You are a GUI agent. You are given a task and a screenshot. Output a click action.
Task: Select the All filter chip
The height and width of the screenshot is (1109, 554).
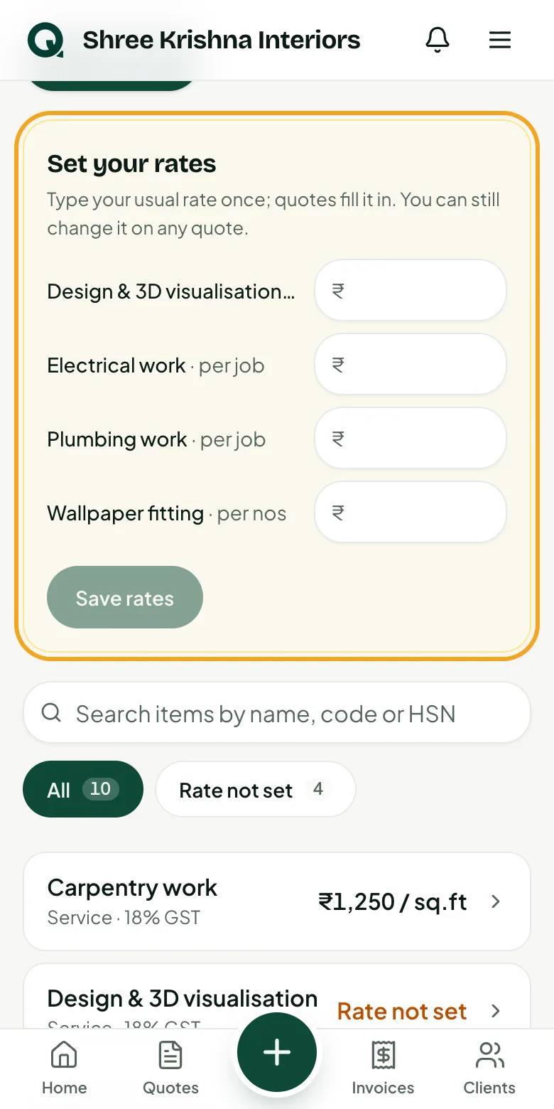pyautogui.click(x=83, y=789)
